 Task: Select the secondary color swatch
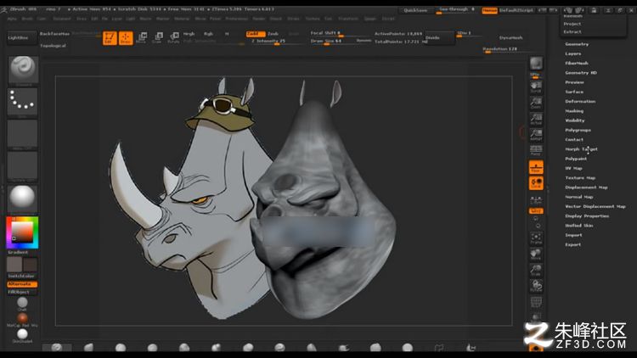tap(30, 265)
